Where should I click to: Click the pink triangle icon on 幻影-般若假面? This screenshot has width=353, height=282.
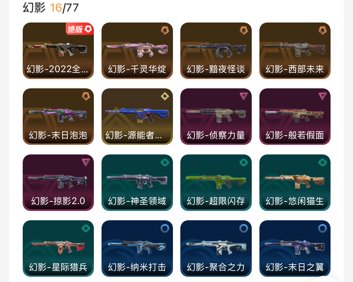[x=323, y=96]
